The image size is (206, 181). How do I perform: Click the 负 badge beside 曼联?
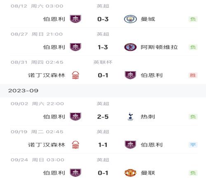(193, 173)
